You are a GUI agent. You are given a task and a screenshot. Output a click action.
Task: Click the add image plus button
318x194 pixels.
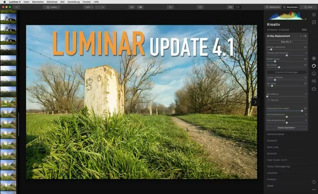point(16,7)
